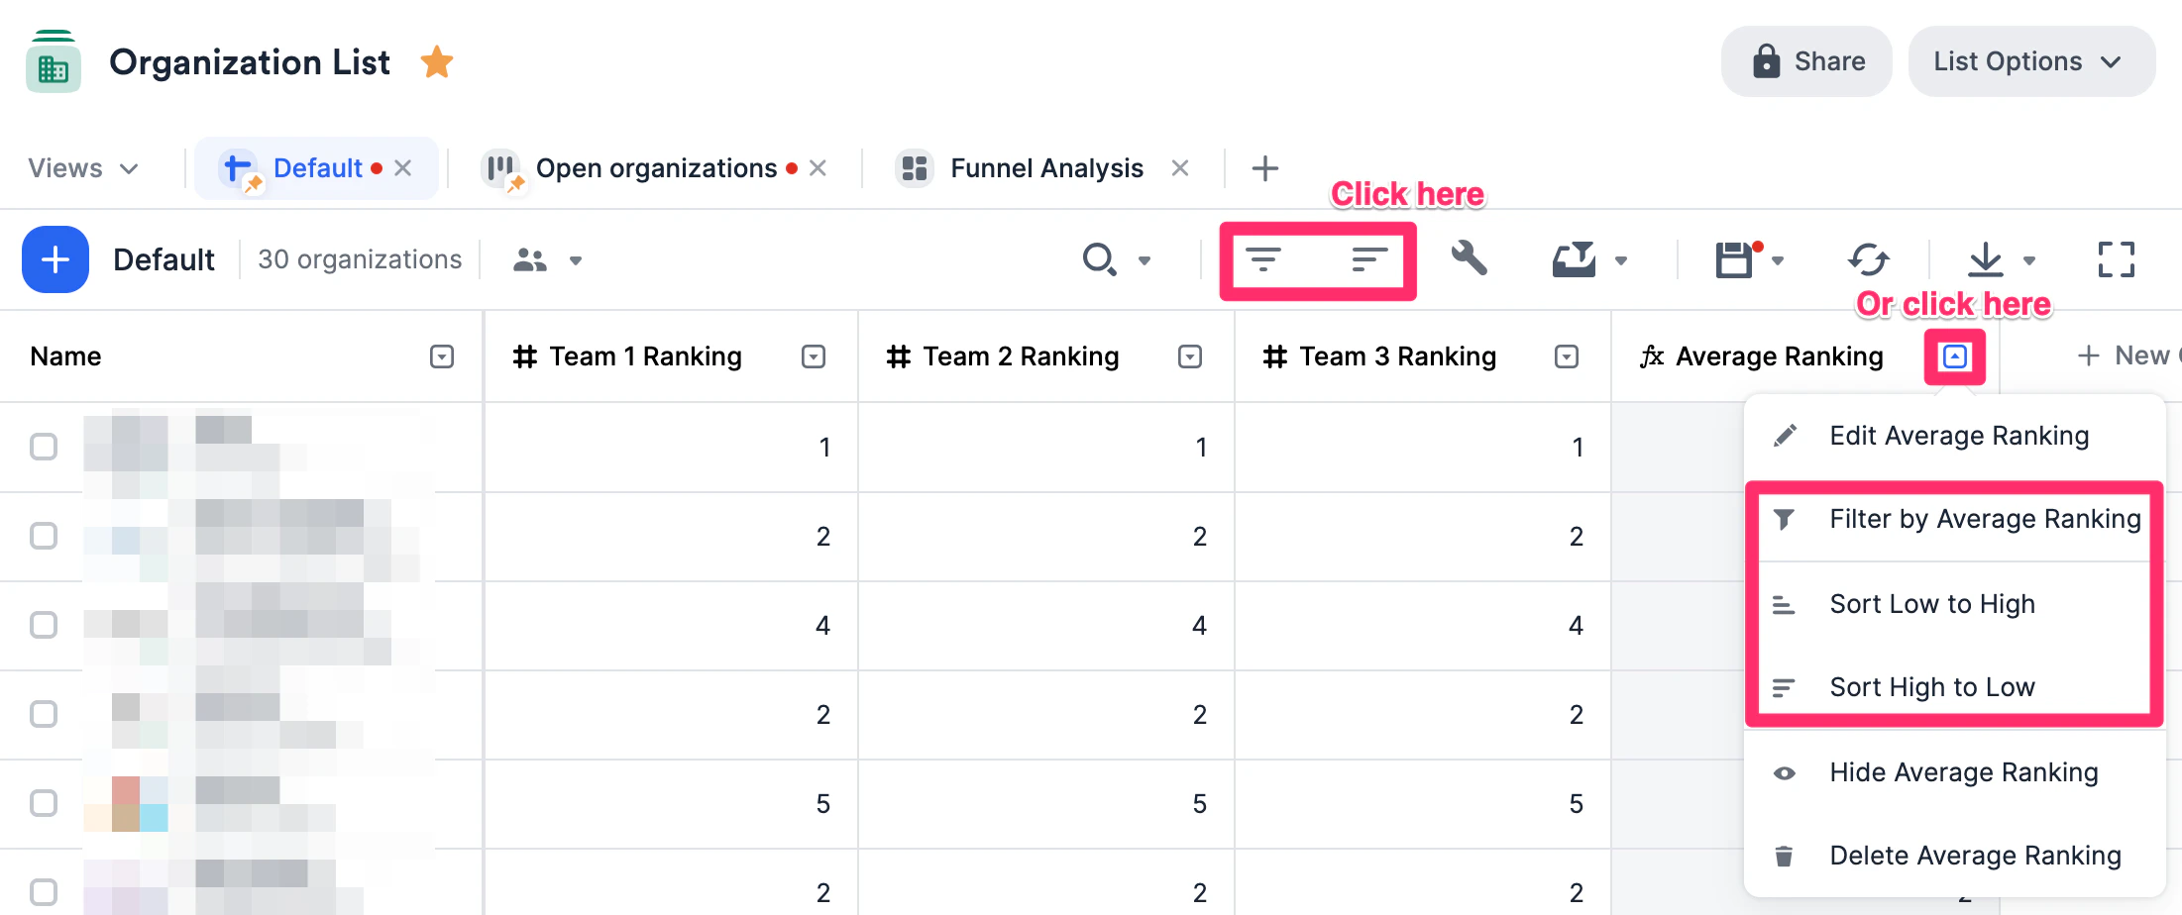Check the first row checkbox
Viewport: 2182px width, 915px height.
pyautogui.click(x=44, y=447)
